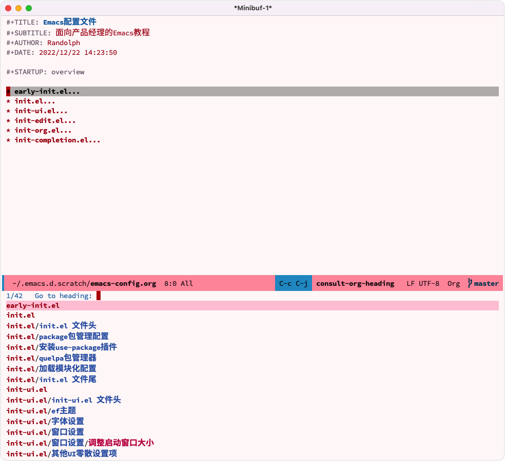Choose init.el/安装use-package插件 candidate
This screenshot has height=461, width=505.
(x=62, y=347)
